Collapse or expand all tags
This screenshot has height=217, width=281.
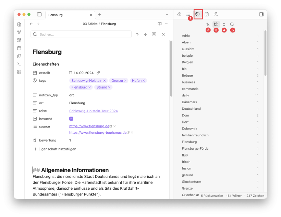pyautogui.click(x=224, y=24)
